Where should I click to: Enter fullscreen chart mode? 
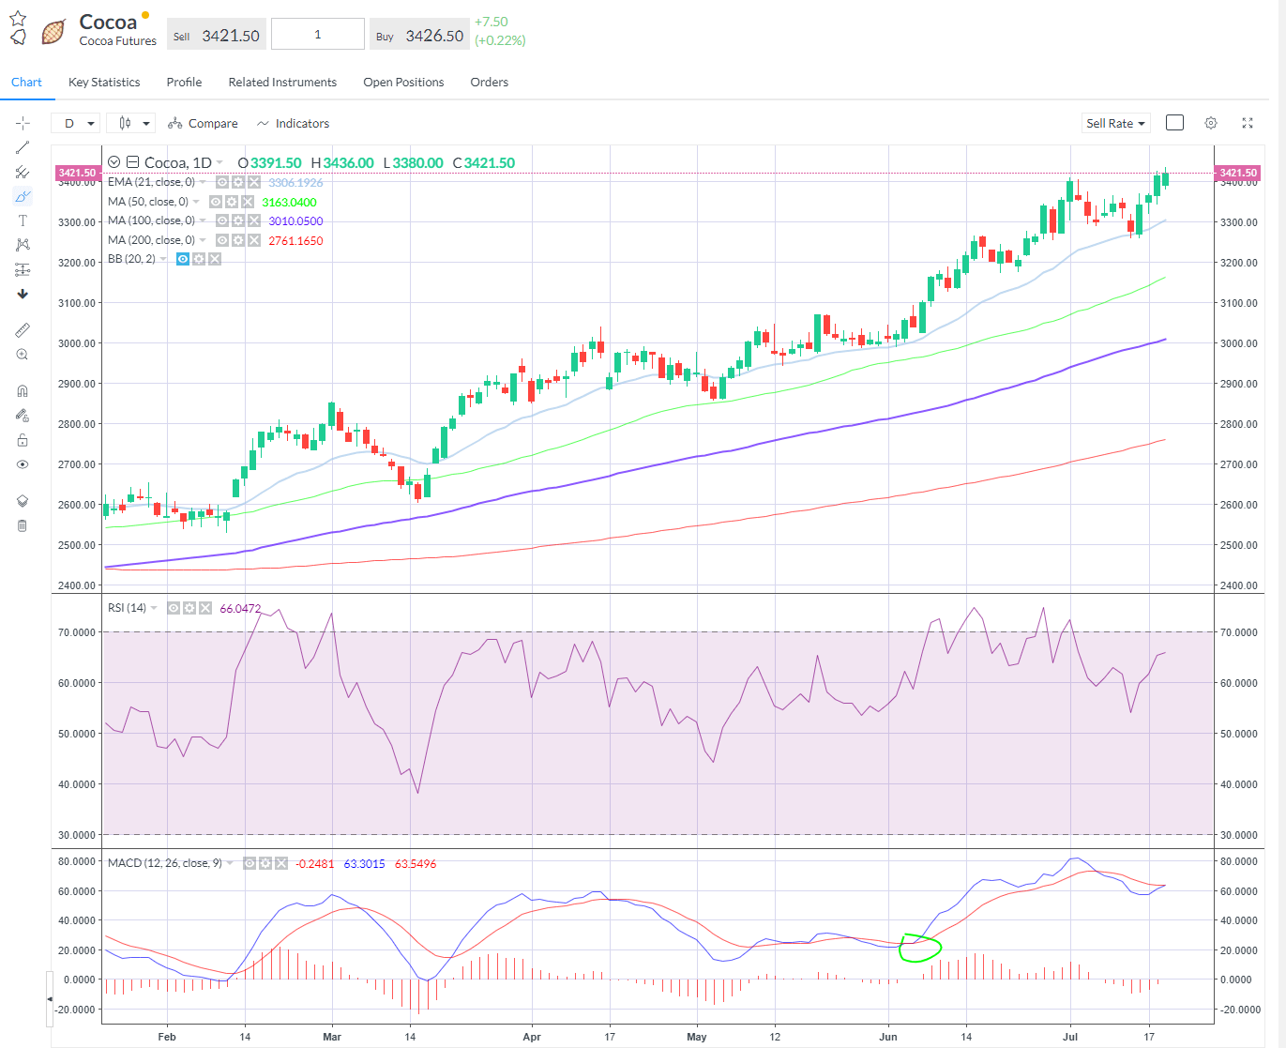point(1248,123)
